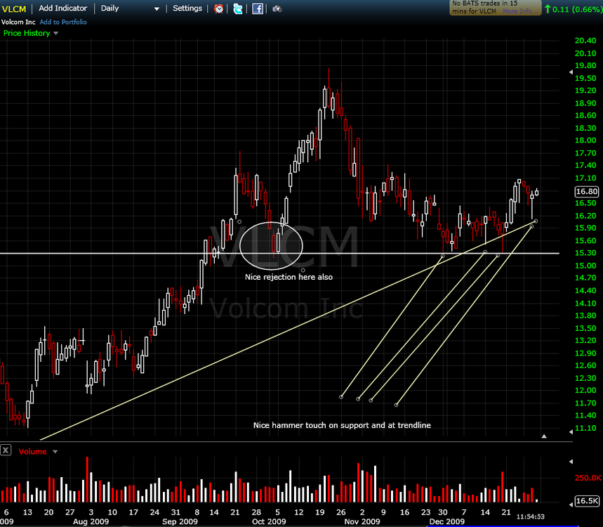Click the 18.00 price axis label
This screenshot has height=527, width=603.
coord(585,140)
